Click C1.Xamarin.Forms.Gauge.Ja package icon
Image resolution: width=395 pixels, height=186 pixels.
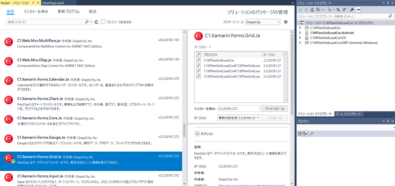pyautogui.click(x=8, y=139)
